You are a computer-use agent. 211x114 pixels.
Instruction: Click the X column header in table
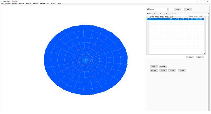point(175,17)
